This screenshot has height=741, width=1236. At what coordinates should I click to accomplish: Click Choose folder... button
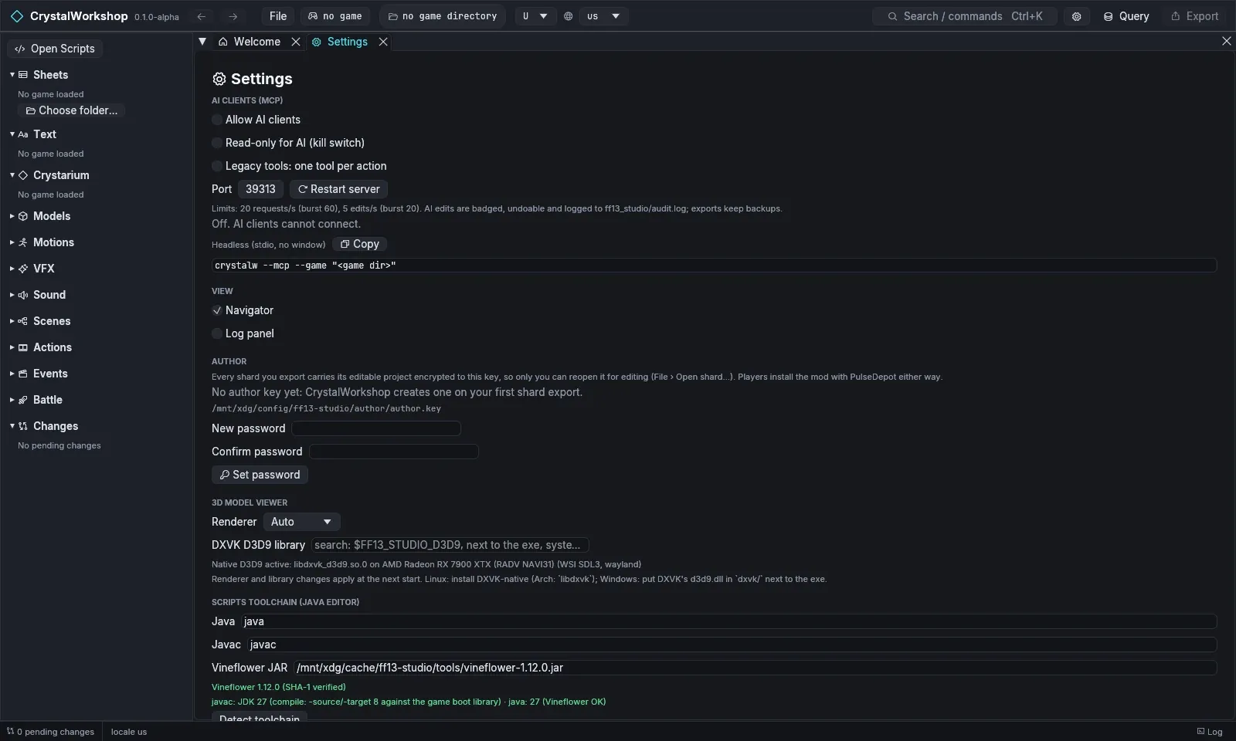71,110
